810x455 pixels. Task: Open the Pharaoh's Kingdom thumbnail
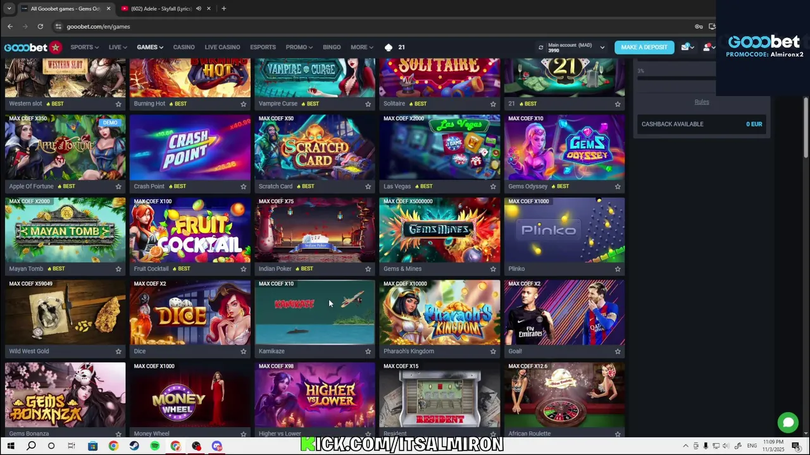[439, 312]
